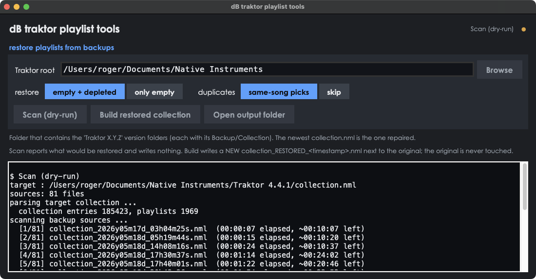Image resolution: width=536 pixels, height=279 pixels.
Task: Click the [5/81] backup log line
Action: [x=192, y=263]
